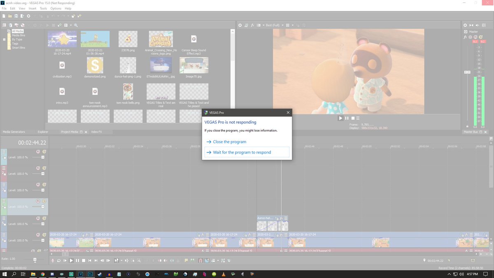The image size is (494, 278).
Task: Open Preview Properties gear icon
Action: [240, 25]
